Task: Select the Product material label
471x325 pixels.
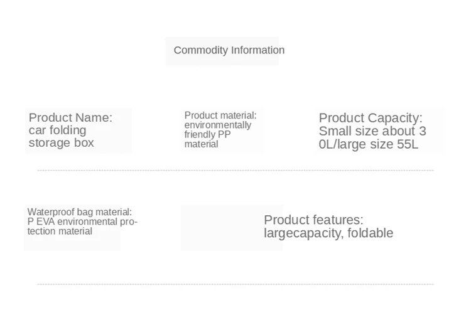Action: tap(220, 115)
